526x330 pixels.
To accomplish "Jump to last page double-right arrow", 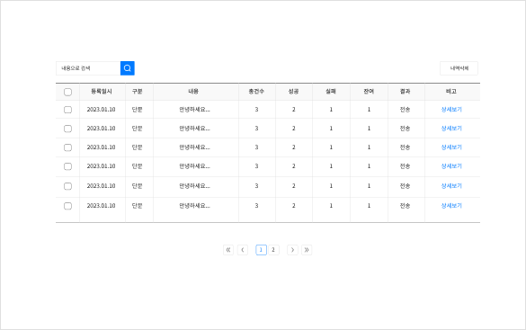I will click(307, 250).
